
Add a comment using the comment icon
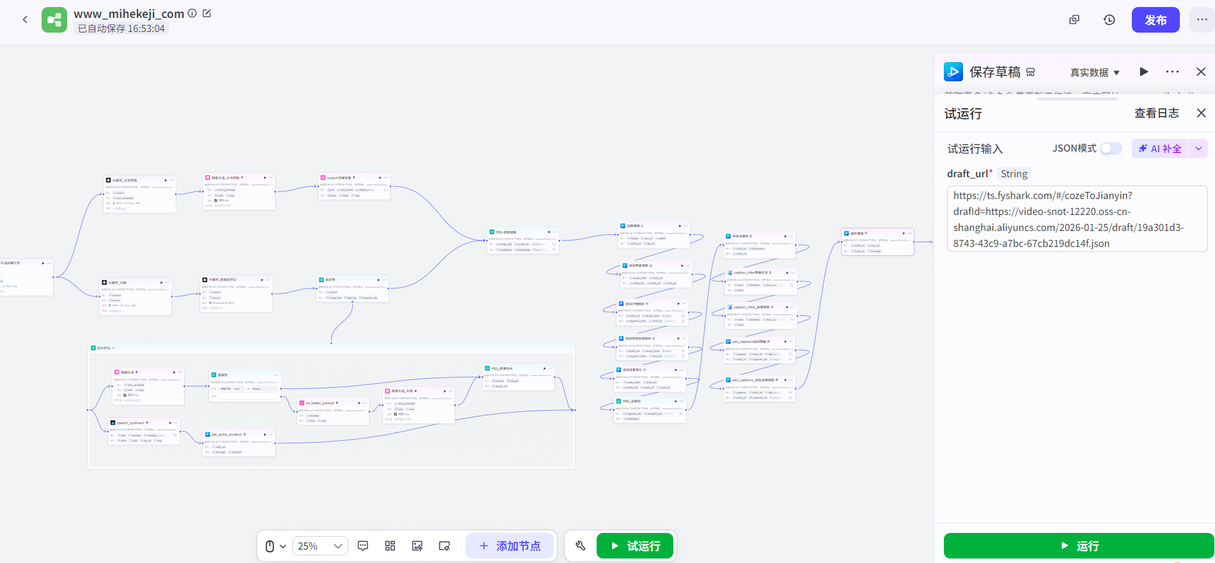363,546
